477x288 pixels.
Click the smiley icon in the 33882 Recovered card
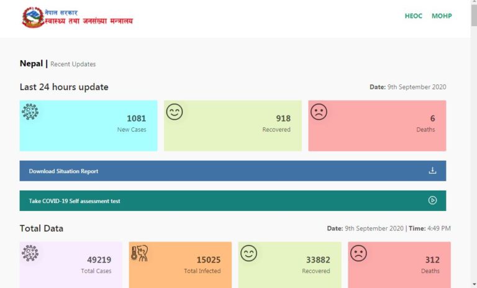click(248, 253)
